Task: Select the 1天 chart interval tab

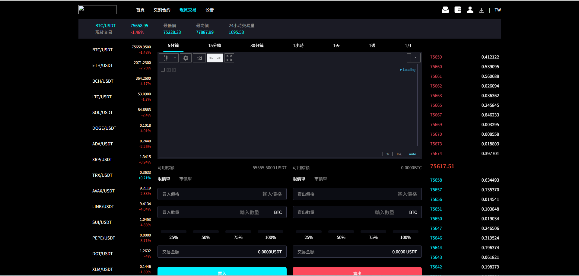Action: 336,46
